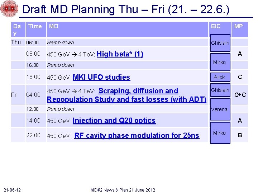Select the 08:00 time cell
The width and height of the screenshot is (258, 193).
(33, 54)
